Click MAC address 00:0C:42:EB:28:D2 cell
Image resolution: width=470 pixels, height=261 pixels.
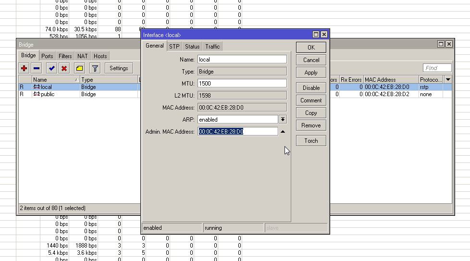click(x=387, y=94)
